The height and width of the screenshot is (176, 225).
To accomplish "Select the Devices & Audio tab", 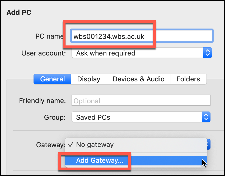I will coord(138,79).
